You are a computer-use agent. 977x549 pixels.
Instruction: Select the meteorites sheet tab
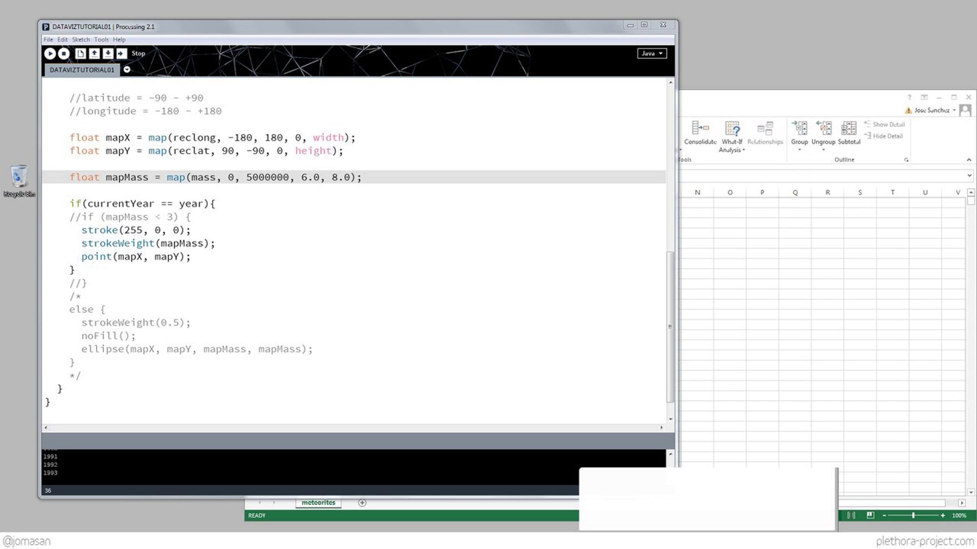coord(318,503)
